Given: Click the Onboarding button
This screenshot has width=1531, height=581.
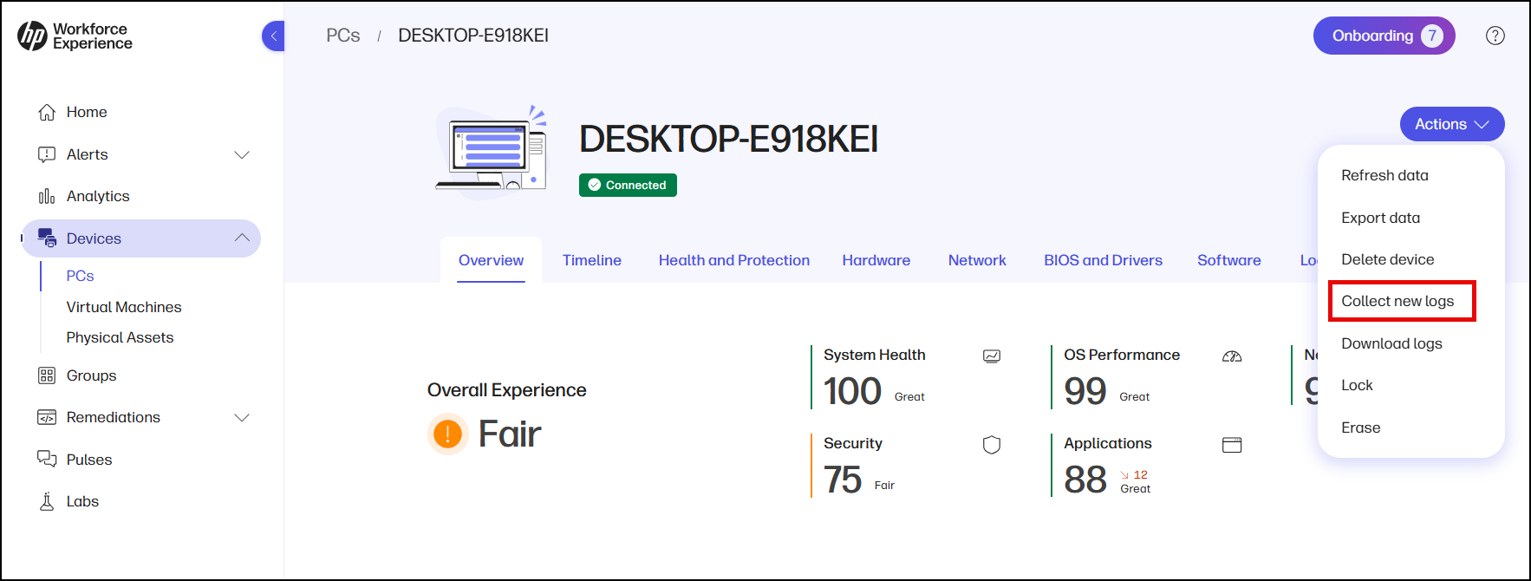Looking at the screenshot, I should 1383,36.
